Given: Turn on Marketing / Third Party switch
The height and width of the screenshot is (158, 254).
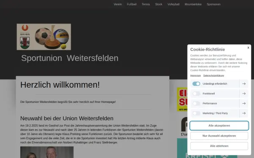Looking at the screenshot, I should [x=196, y=113].
